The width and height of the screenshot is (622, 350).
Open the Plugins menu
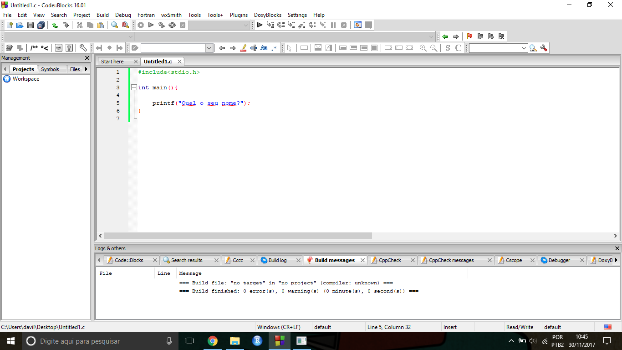click(x=239, y=15)
